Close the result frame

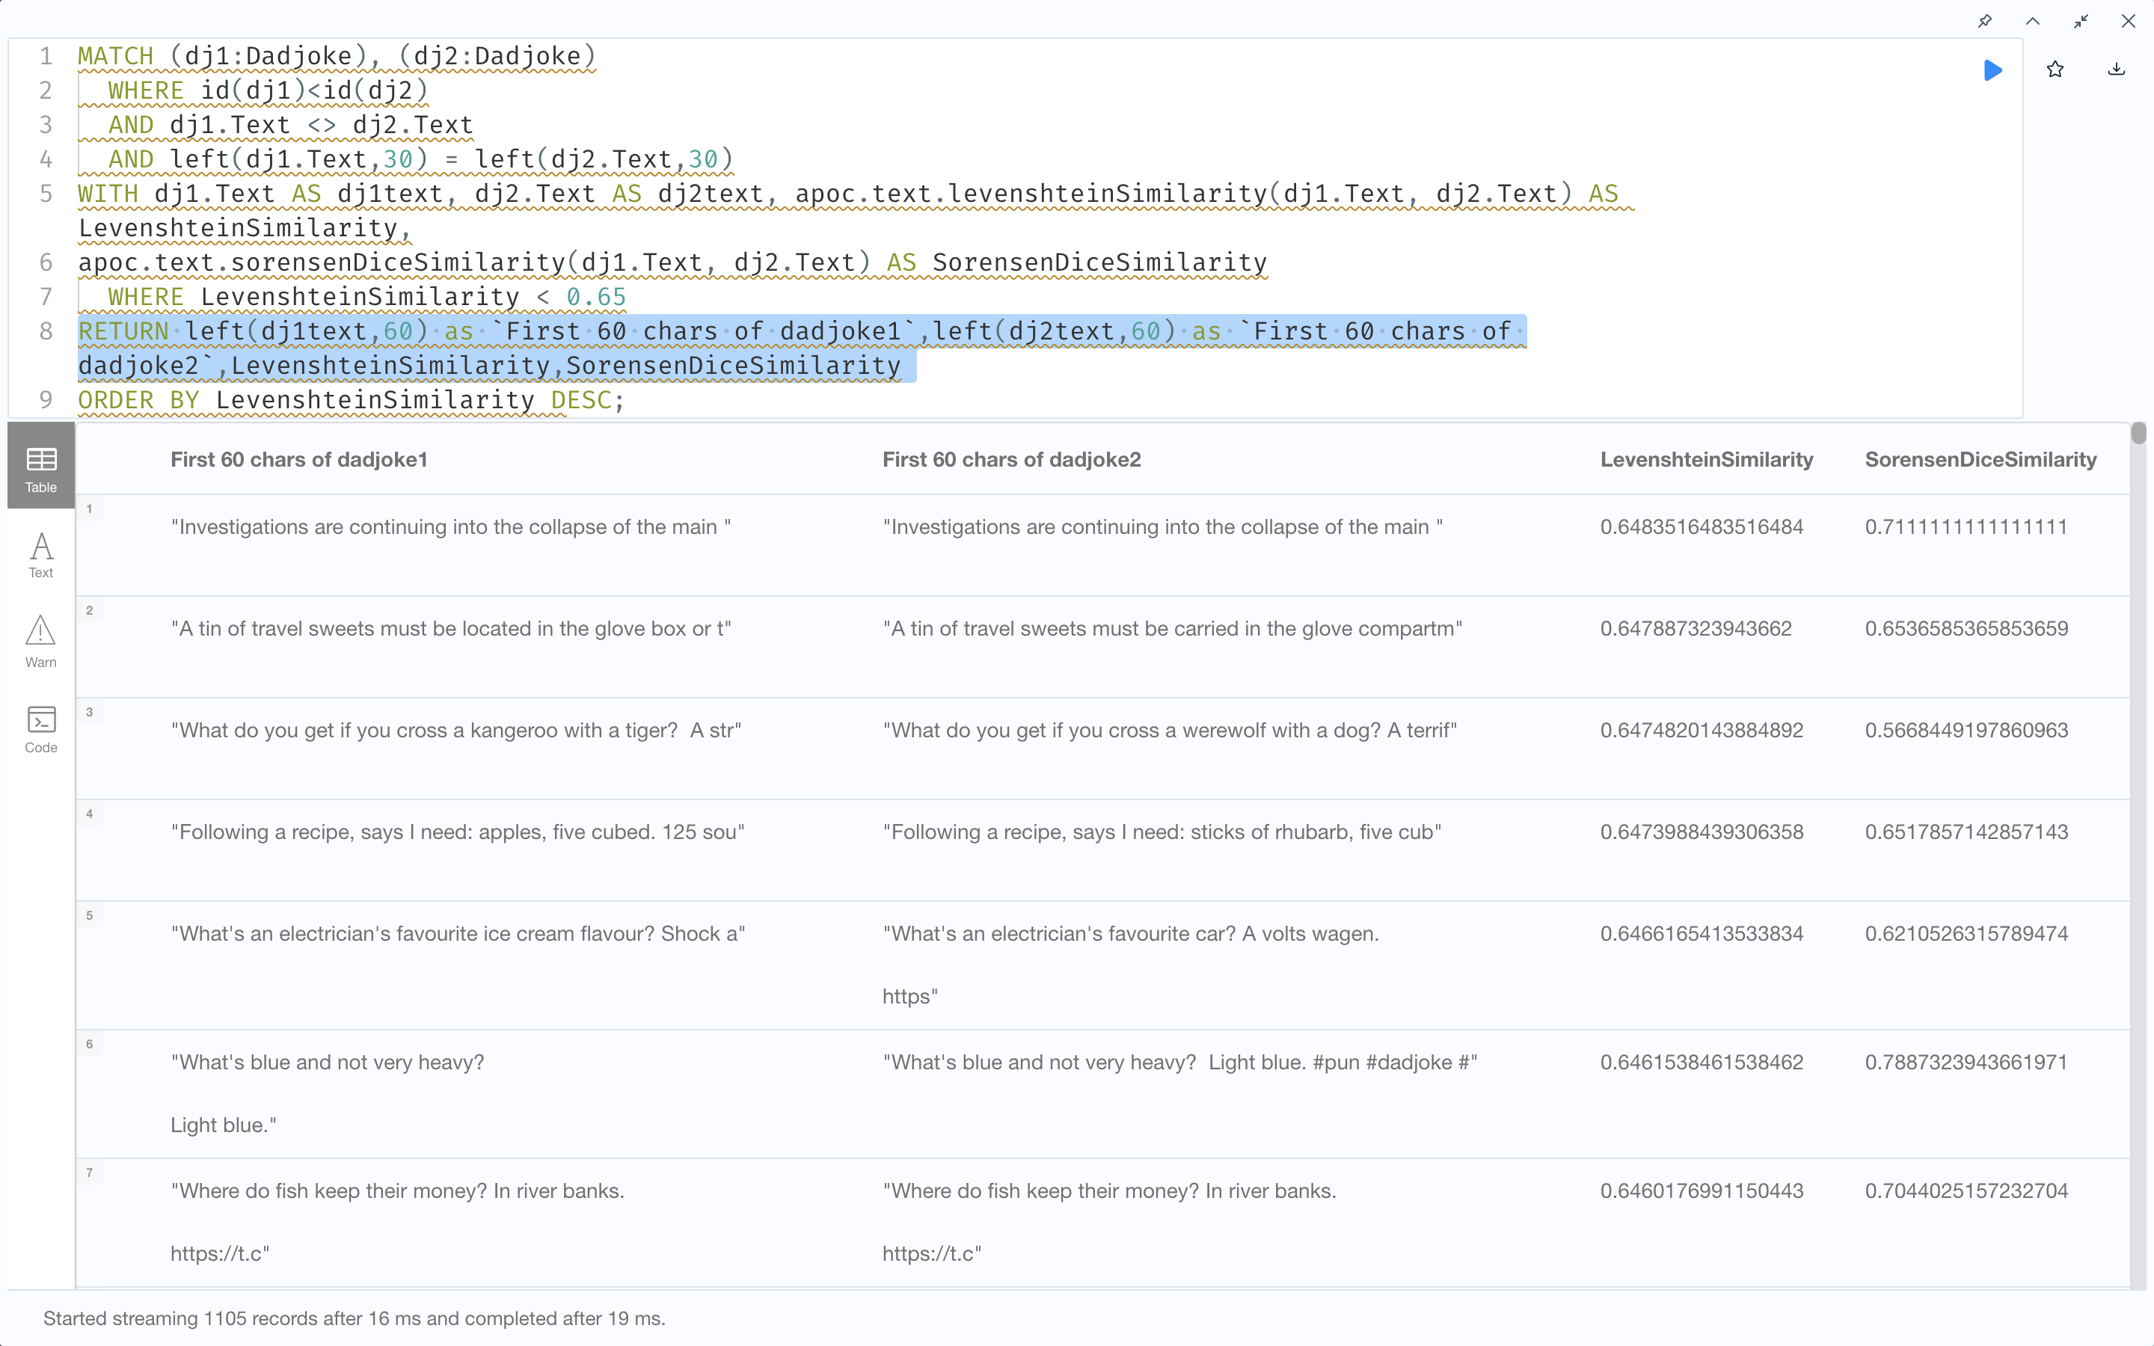click(2128, 20)
